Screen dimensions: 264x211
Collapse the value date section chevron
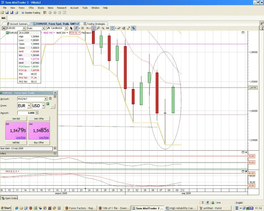[x=55, y=148]
